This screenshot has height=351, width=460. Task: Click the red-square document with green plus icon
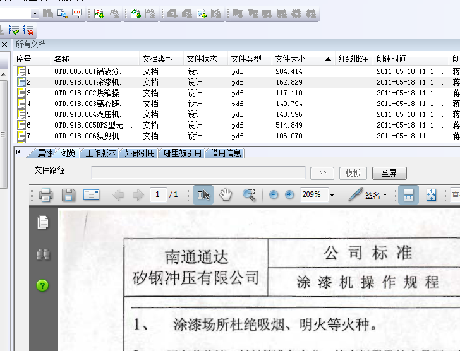pyautogui.click(x=99, y=13)
